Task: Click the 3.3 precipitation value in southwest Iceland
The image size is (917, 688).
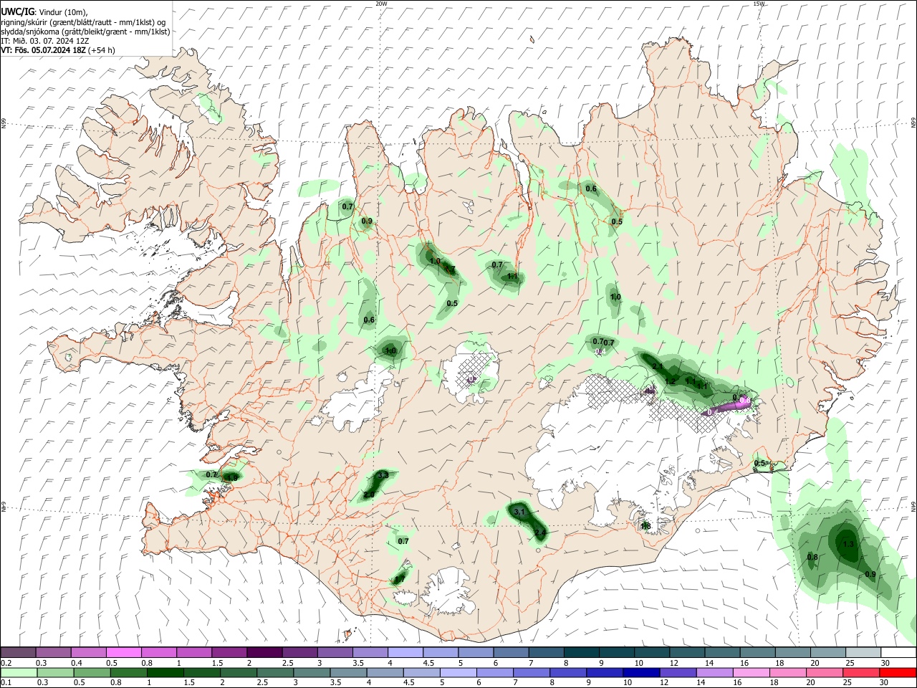Action: tap(383, 475)
